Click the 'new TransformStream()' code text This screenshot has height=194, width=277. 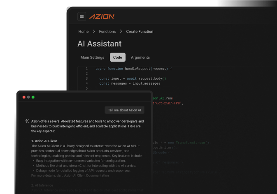(189, 143)
